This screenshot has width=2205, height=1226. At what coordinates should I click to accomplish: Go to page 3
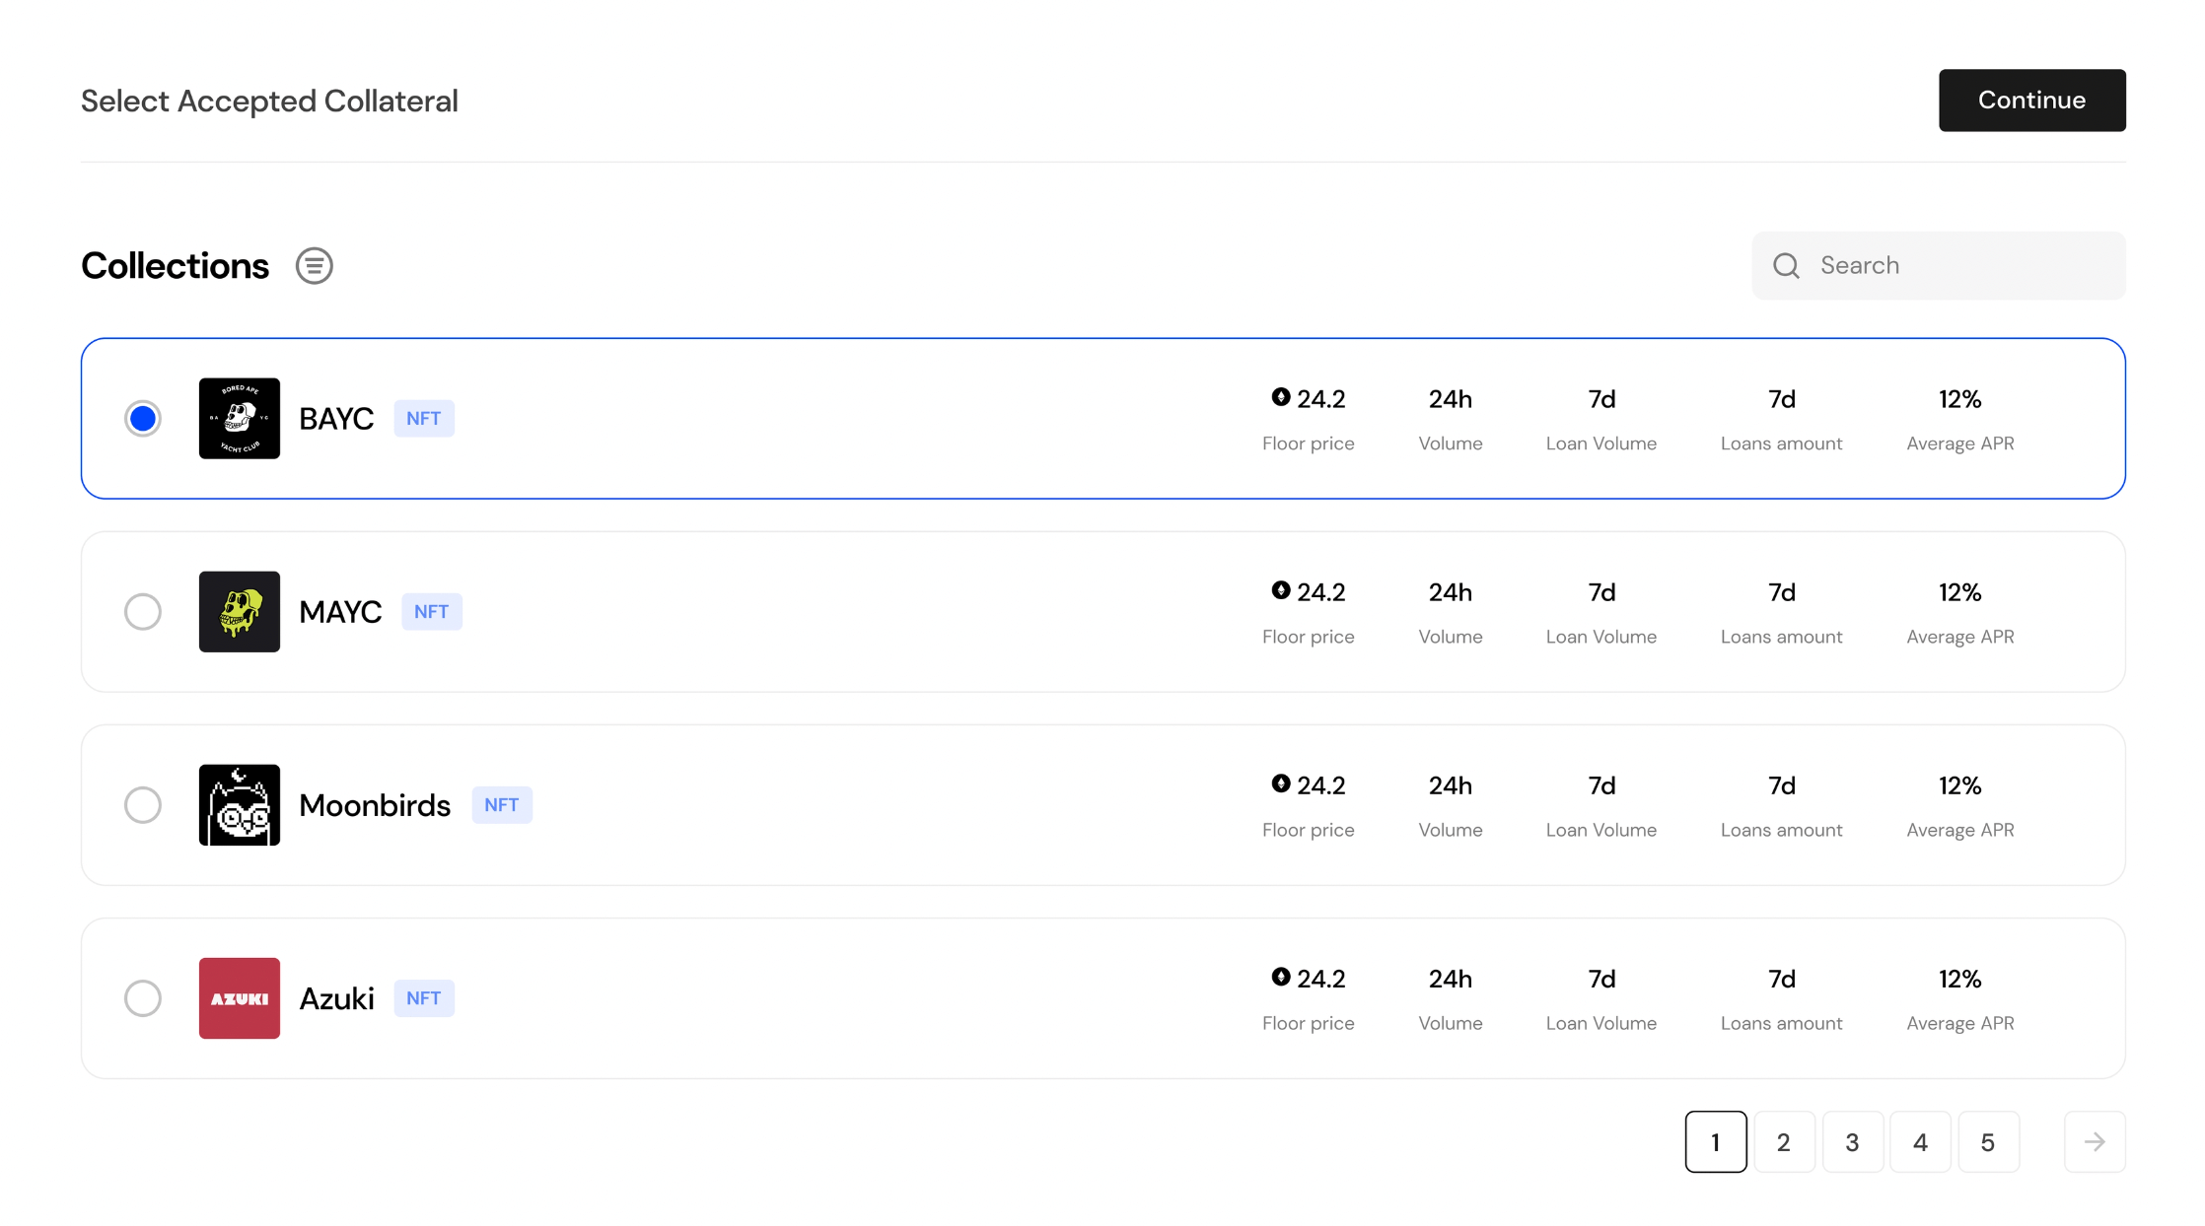[x=1852, y=1142]
